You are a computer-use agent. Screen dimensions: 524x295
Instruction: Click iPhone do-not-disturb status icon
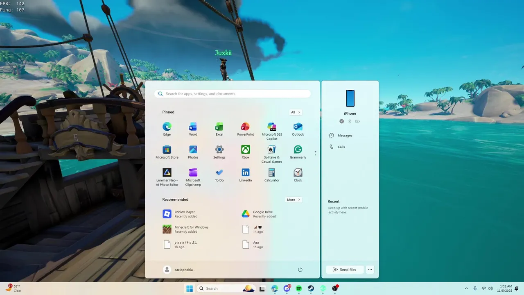pyautogui.click(x=342, y=121)
